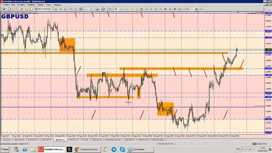Open the GoToWebinar taskbar button
The width and height of the screenshot is (272, 153).
140,149
